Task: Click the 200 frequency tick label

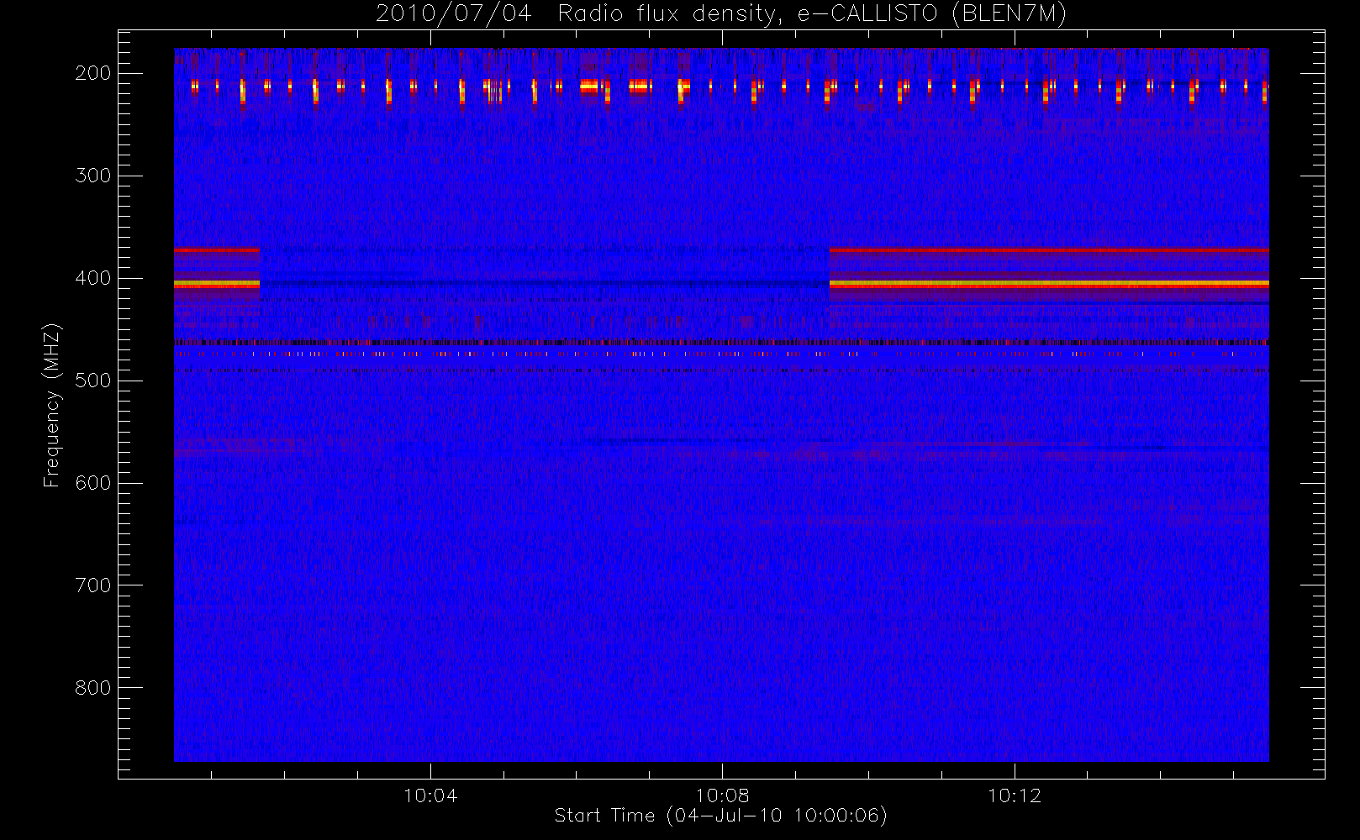Action: tap(93, 73)
